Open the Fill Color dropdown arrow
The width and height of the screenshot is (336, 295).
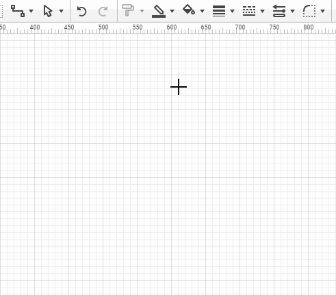(x=202, y=11)
